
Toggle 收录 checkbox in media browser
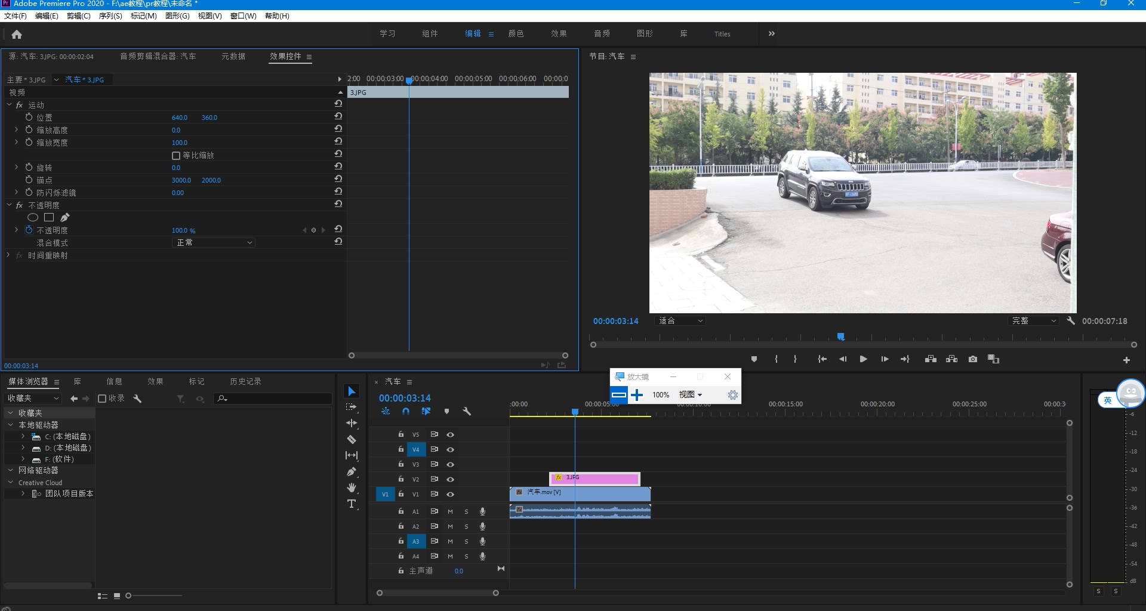(102, 399)
